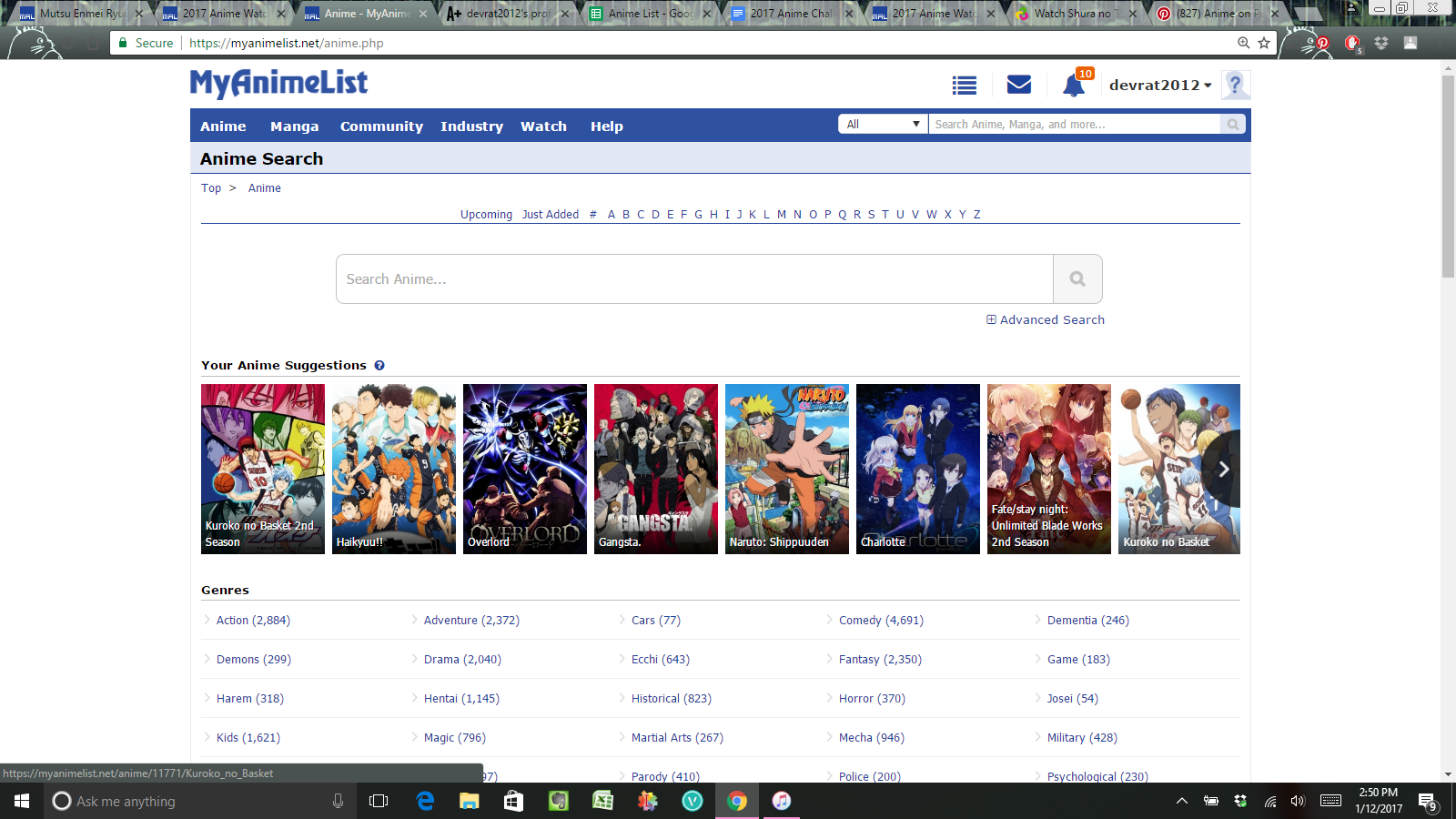Open the Comedy genre link
Screen dimensions: 1456x819
tap(880, 621)
